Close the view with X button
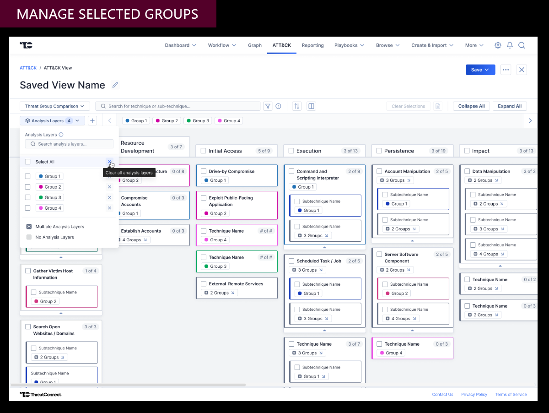The image size is (549, 413). tap(522, 70)
